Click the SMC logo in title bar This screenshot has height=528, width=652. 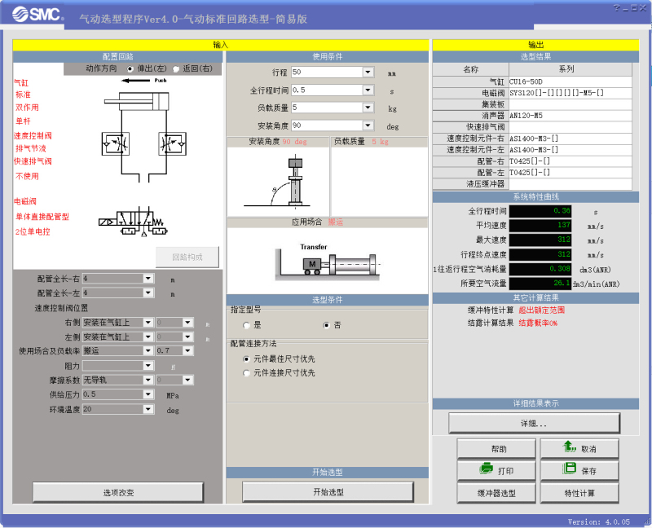click(37, 14)
